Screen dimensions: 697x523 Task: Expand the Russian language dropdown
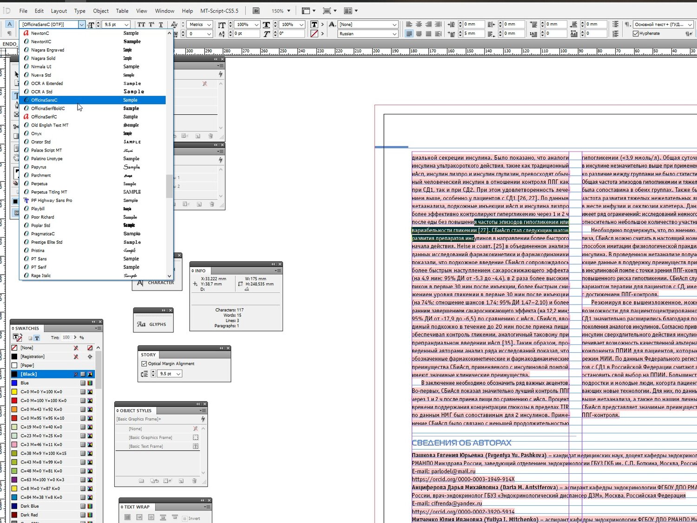pyautogui.click(x=395, y=34)
